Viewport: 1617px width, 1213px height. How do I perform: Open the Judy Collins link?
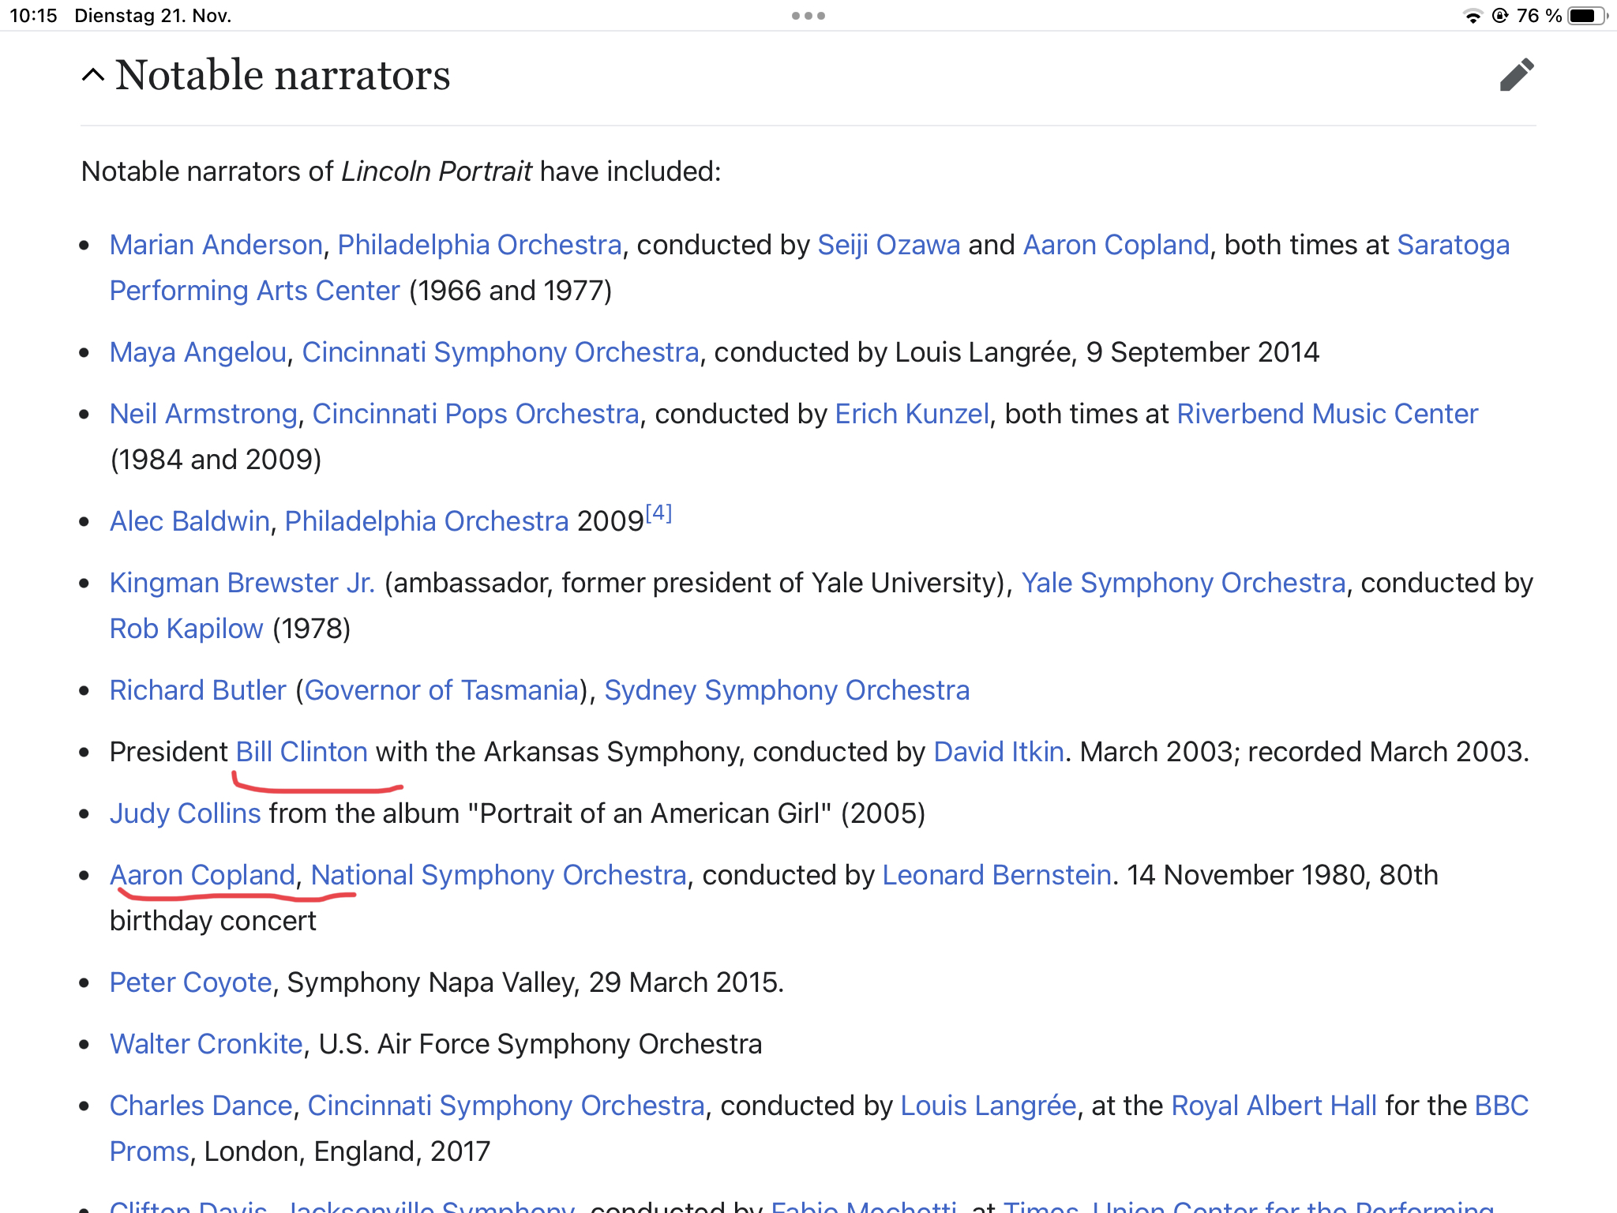pos(185,813)
